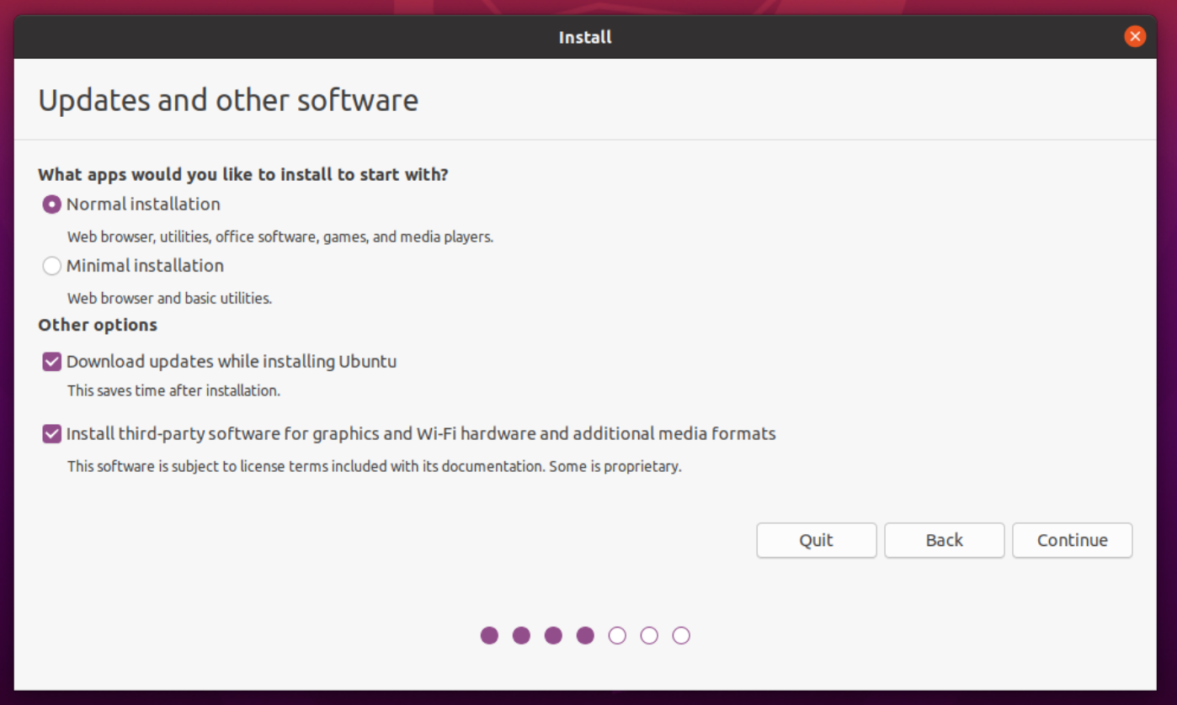Image resolution: width=1177 pixels, height=705 pixels.
Task: Close the Install window
Action: [1135, 36]
